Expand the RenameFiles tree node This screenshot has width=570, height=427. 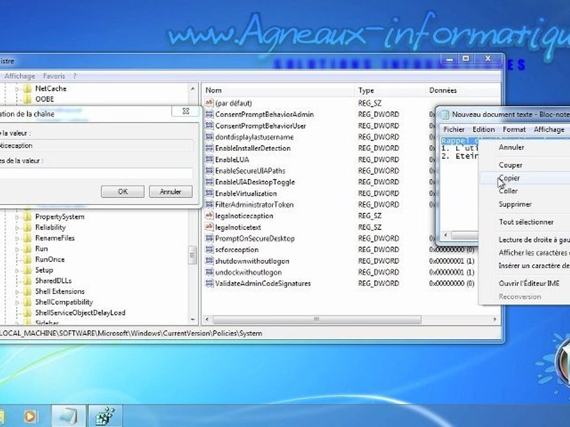pyautogui.click(x=17, y=238)
